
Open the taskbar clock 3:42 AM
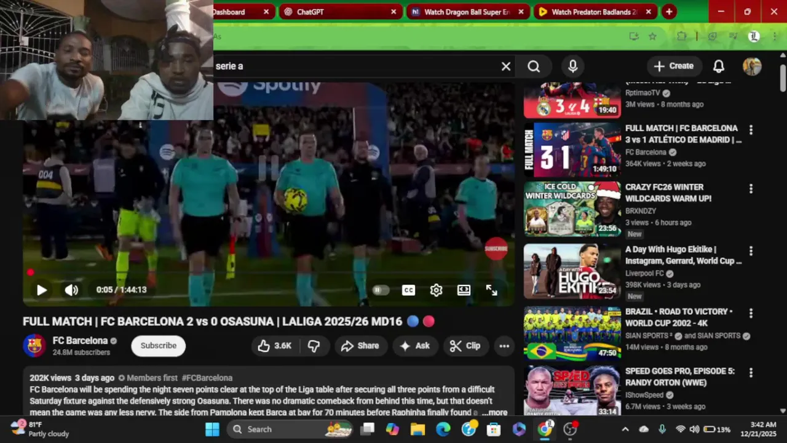click(x=758, y=429)
